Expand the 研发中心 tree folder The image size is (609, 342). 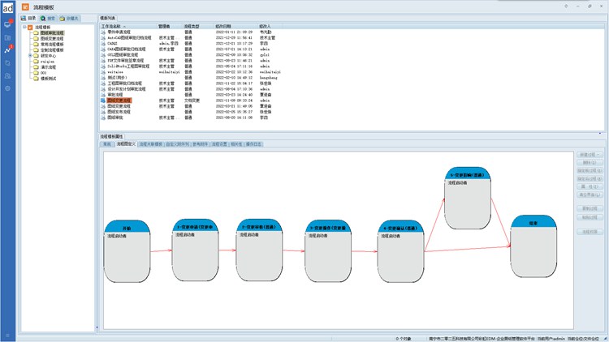coord(30,55)
